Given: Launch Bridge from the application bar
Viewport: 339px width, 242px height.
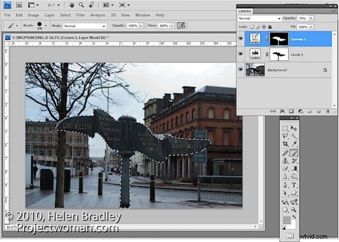Looking at the screenshot, I should [19, 5].
